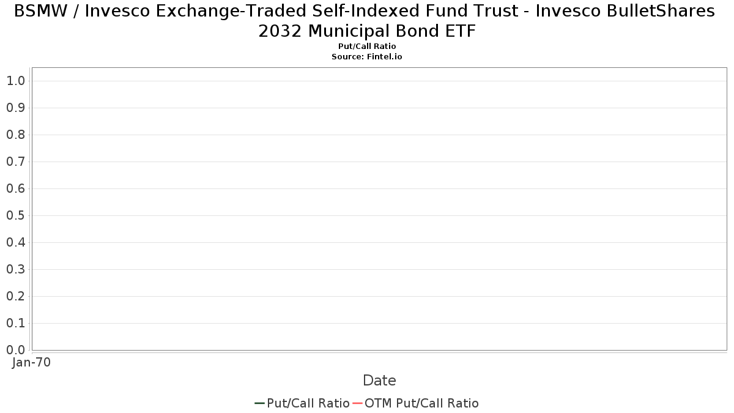Click the Date axis title
The width and height of the screenshot is (734, 413).
(x=379, y=381)
